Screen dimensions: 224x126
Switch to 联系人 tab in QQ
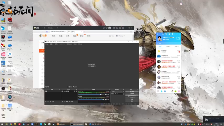pos(168,46)
